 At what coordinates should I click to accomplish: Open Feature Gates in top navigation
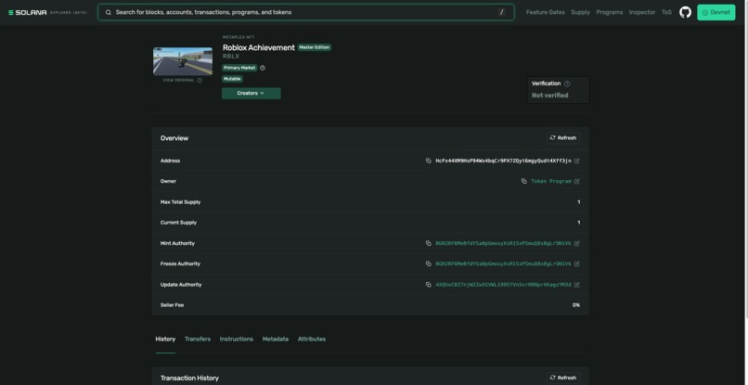(x=546, y=12)
